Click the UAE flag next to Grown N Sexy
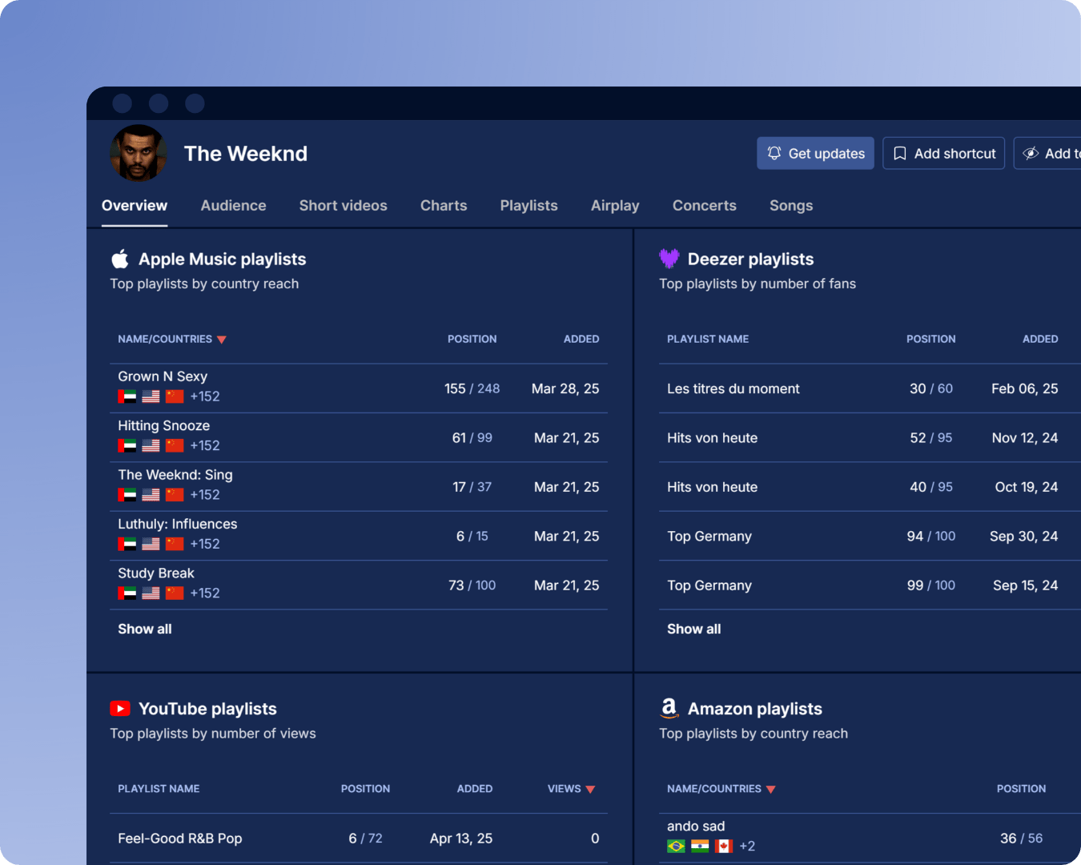Image resolution: width=1081 pixels, height=865 pixels. pyautogui.click(x=126, y=396)
